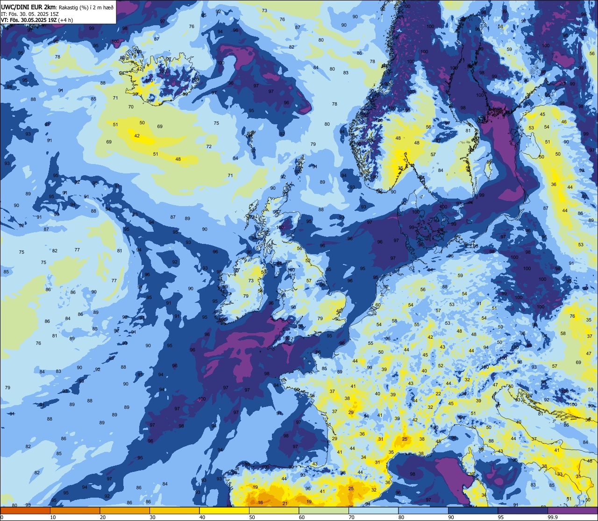Click the purple legend swatch above 99.9
Image resolution: width=598 pixels, height=521 pixels.
pos(572,510)
